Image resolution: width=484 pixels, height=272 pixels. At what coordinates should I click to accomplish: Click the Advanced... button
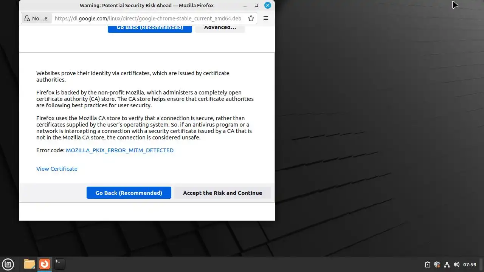click(220, 29)
